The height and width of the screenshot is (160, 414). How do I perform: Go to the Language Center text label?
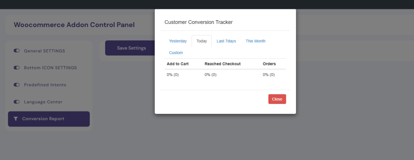(43, 102)
